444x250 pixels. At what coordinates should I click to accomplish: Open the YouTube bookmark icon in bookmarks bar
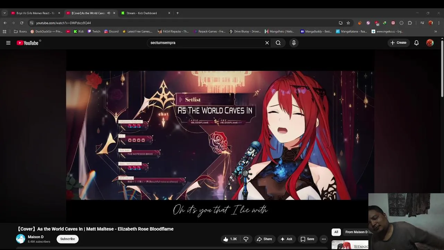tap(68, 31)
